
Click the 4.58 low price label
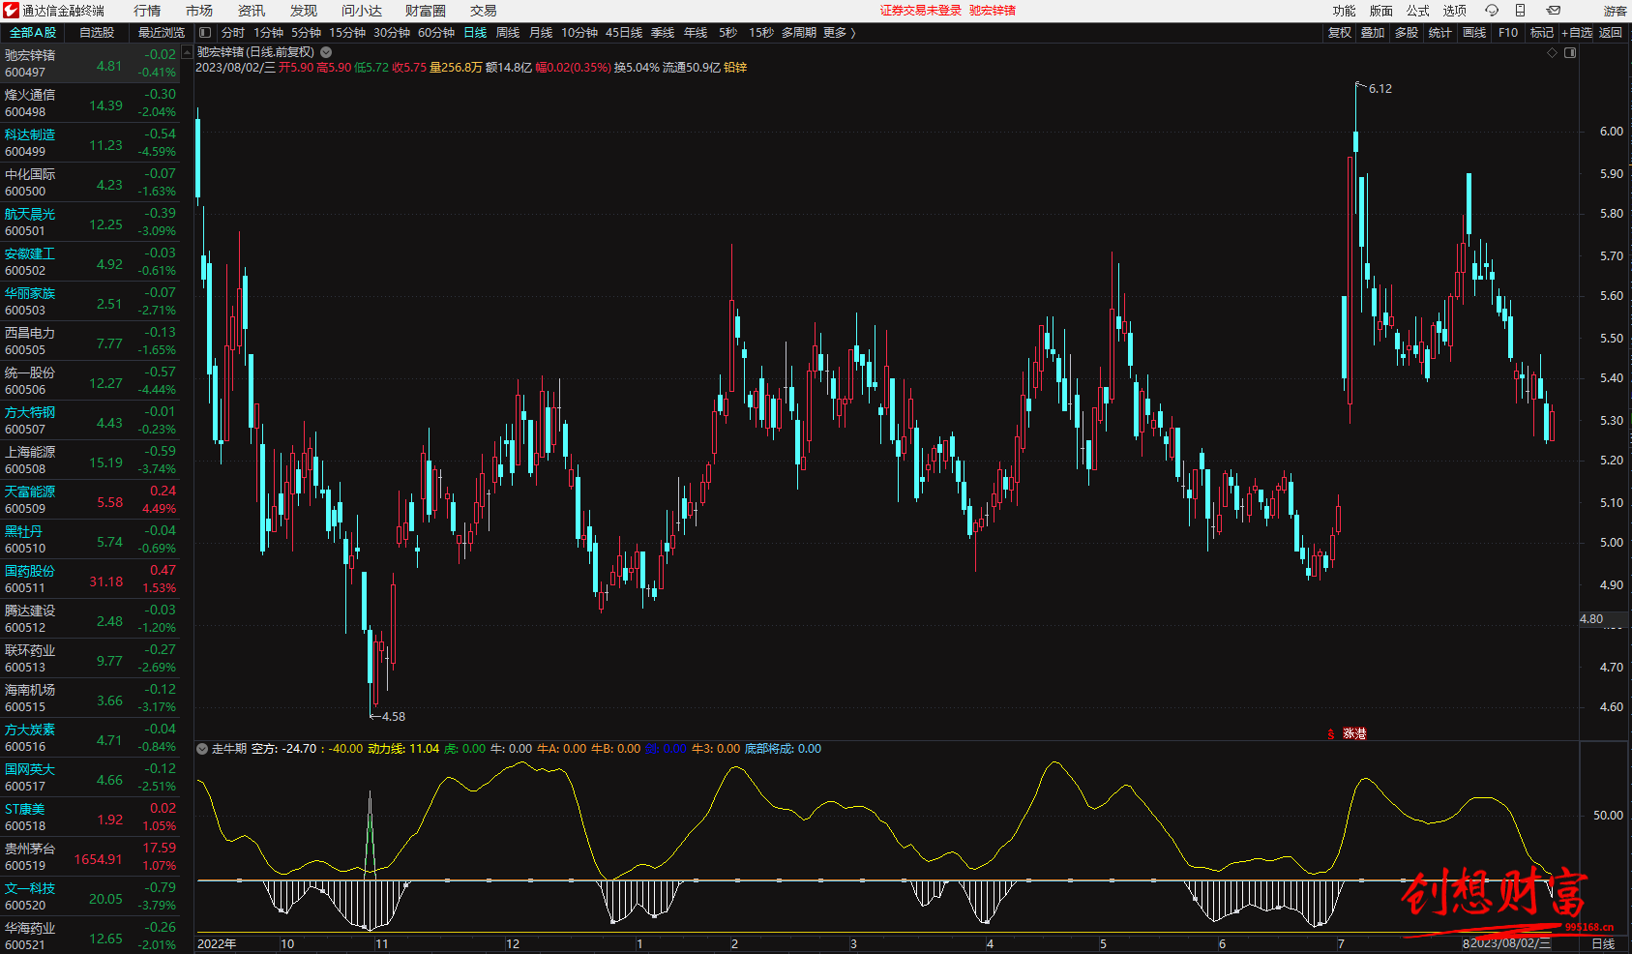pos(394,717)
